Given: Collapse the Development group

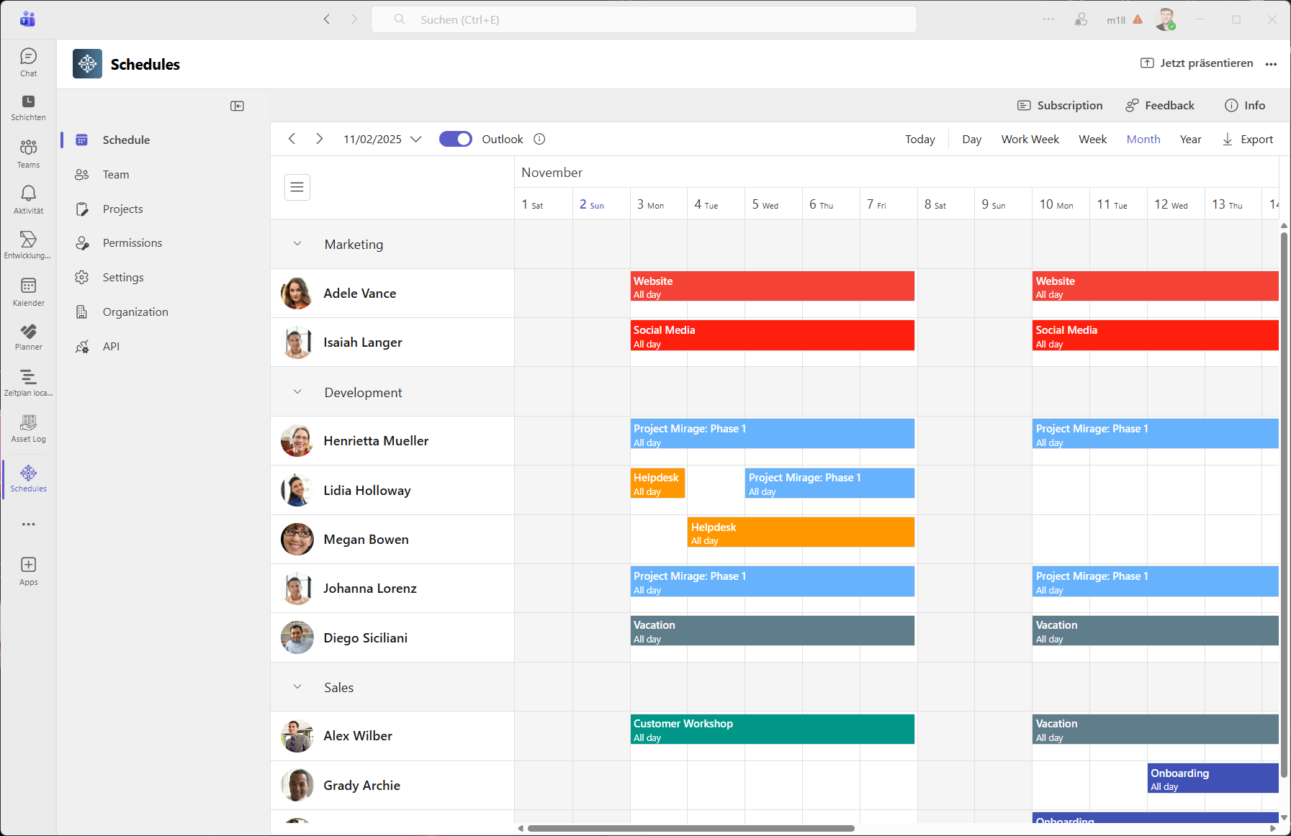Looking at the screenshot, I should click(x=297, y=392).
